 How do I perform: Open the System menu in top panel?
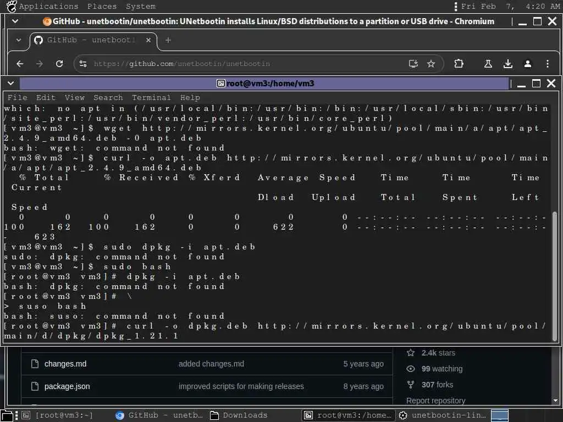tap(141, 7)
